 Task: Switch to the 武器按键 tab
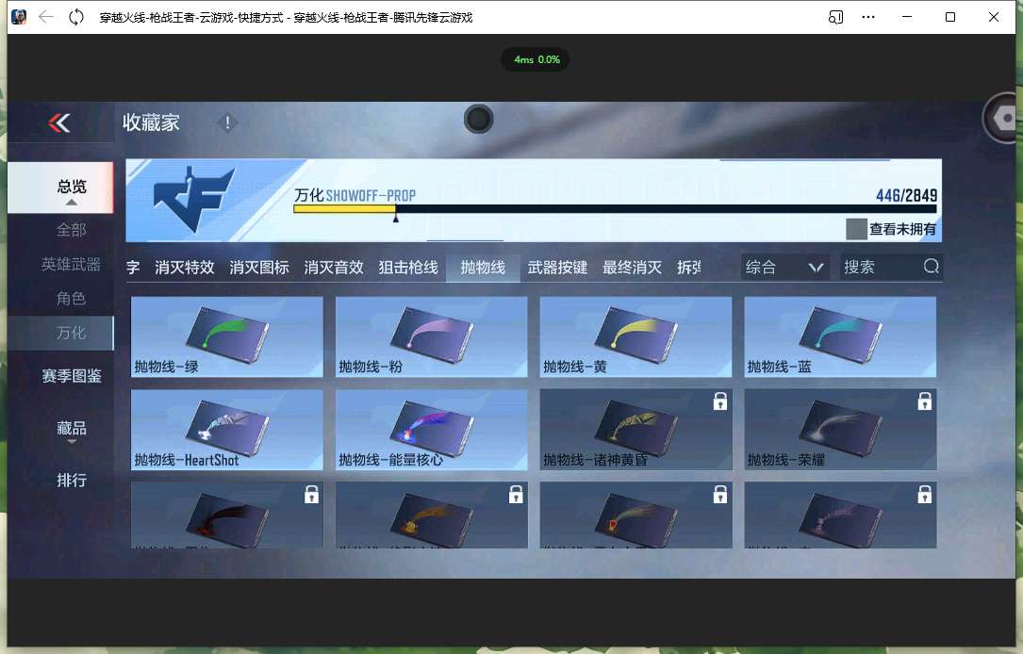coord(558,268)
